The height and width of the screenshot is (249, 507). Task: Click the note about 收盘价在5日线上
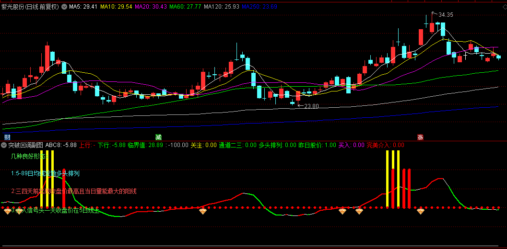55,211
